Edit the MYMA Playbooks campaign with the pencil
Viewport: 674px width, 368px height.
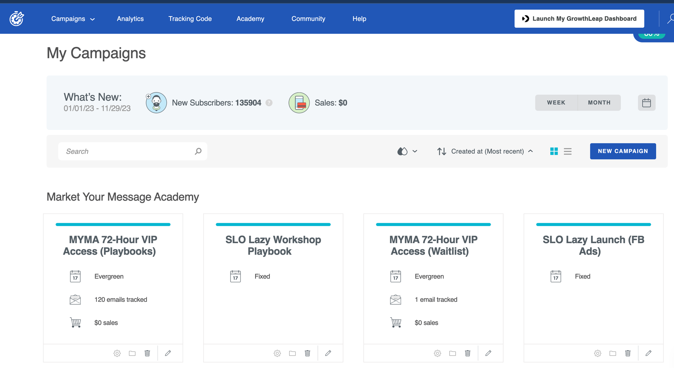(x=168, y=353)
